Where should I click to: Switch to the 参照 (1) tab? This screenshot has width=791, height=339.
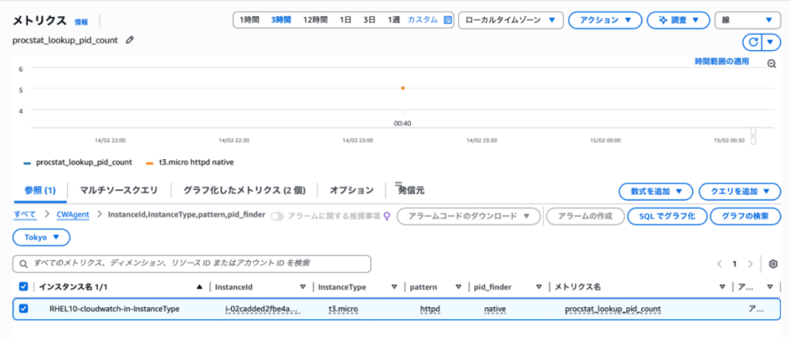point(40,191)
